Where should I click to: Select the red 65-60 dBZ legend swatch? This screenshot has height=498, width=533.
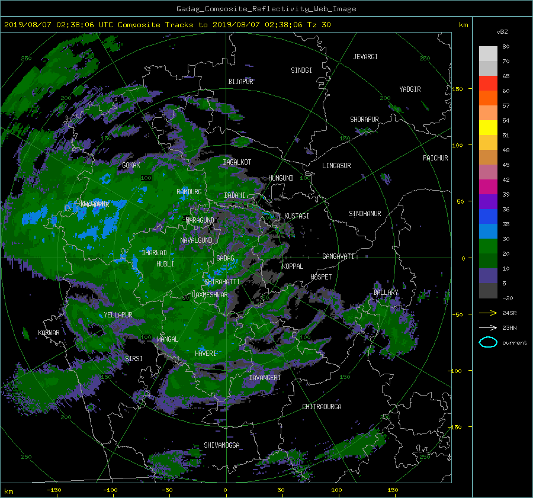click(x=488, y=83)
